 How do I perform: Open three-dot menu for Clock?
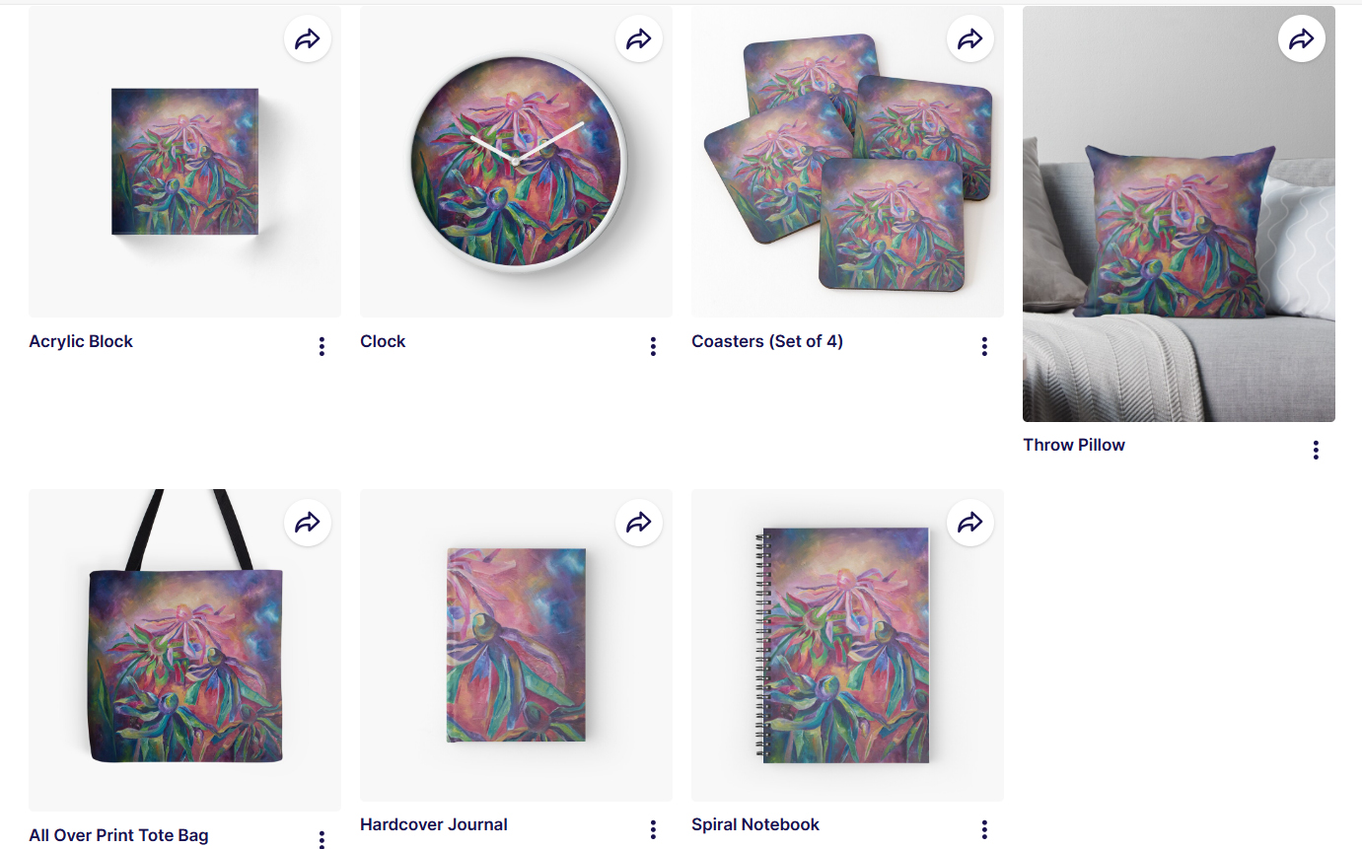click(x=653, y=346)
